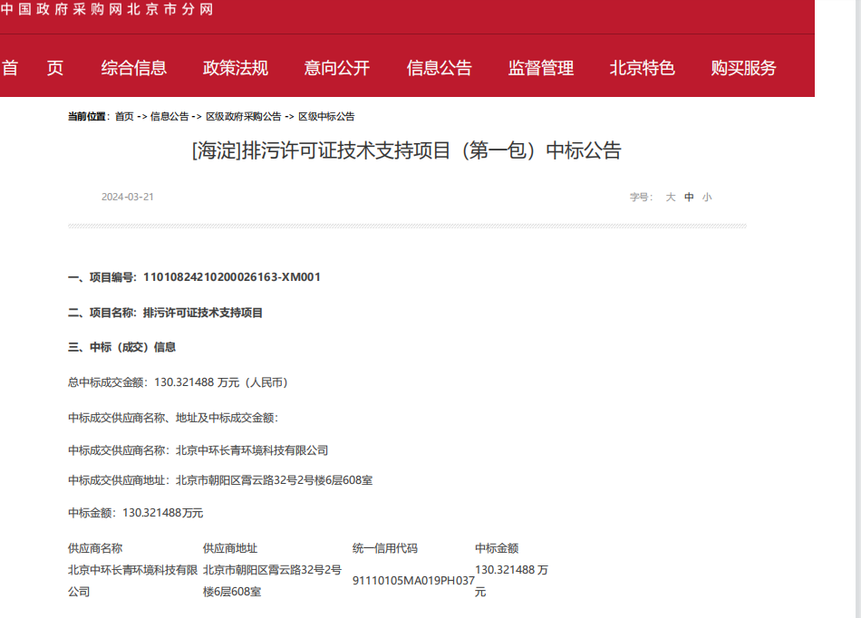Set font size to 大 (large)
Screen dimensions: 861x618
pos(671,198)
